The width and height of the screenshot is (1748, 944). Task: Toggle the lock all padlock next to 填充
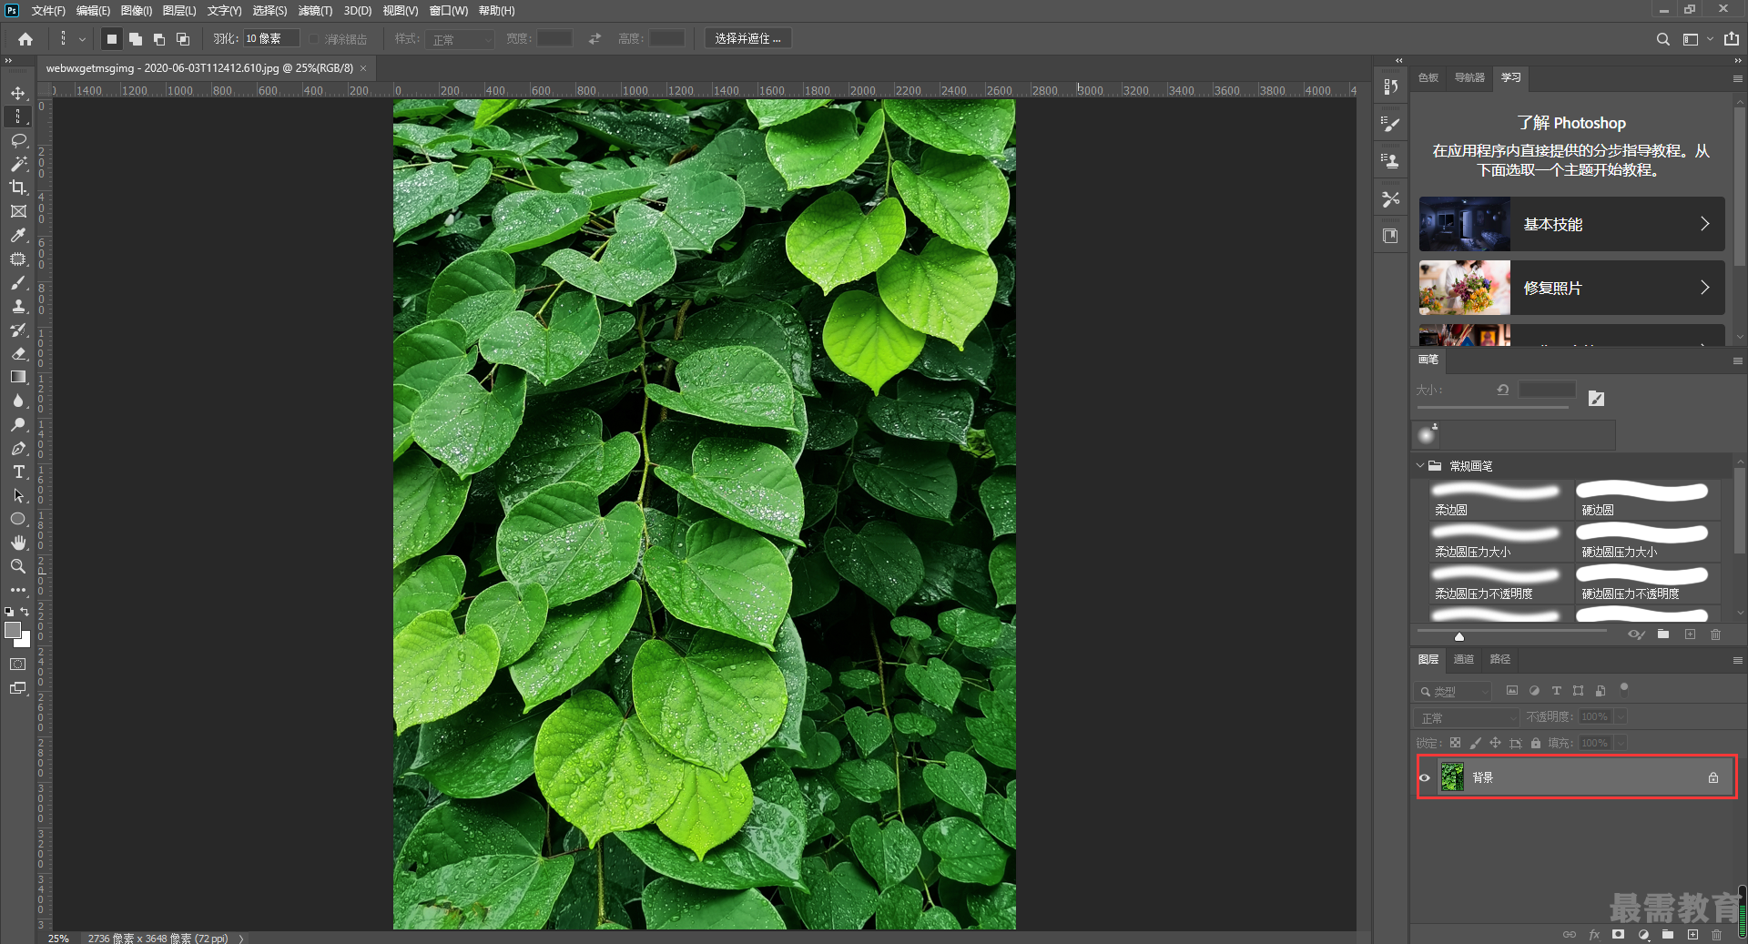pyautogui.click(x=1536, y=743)
